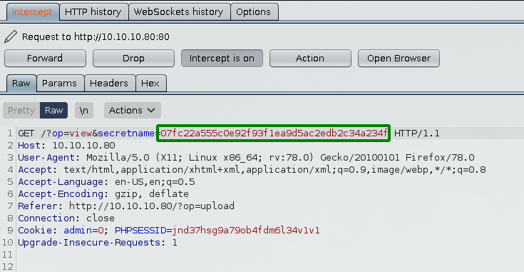524x272 pixels.
Task: Switch to the Pretty view
Action: click(x=21, y=111)
